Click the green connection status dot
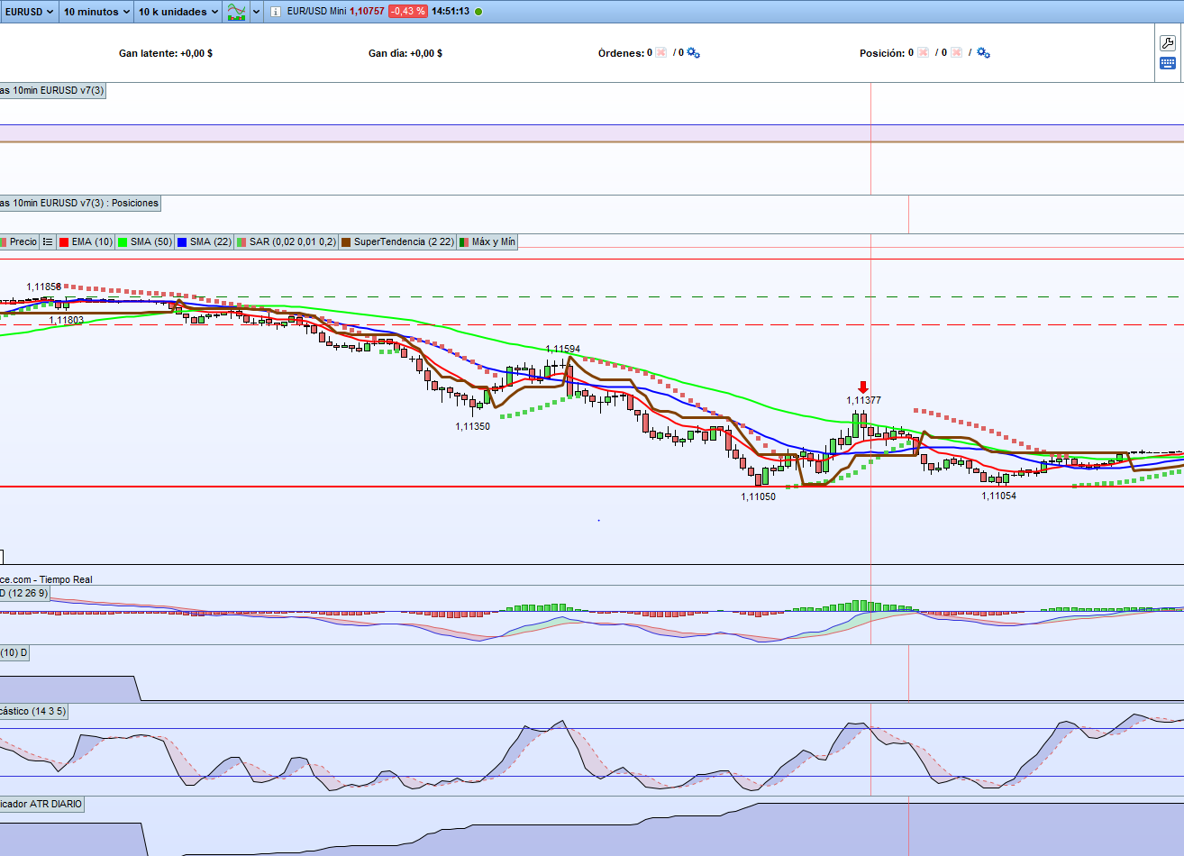Screen dimensions: 1184x856 tap(478, 12)
